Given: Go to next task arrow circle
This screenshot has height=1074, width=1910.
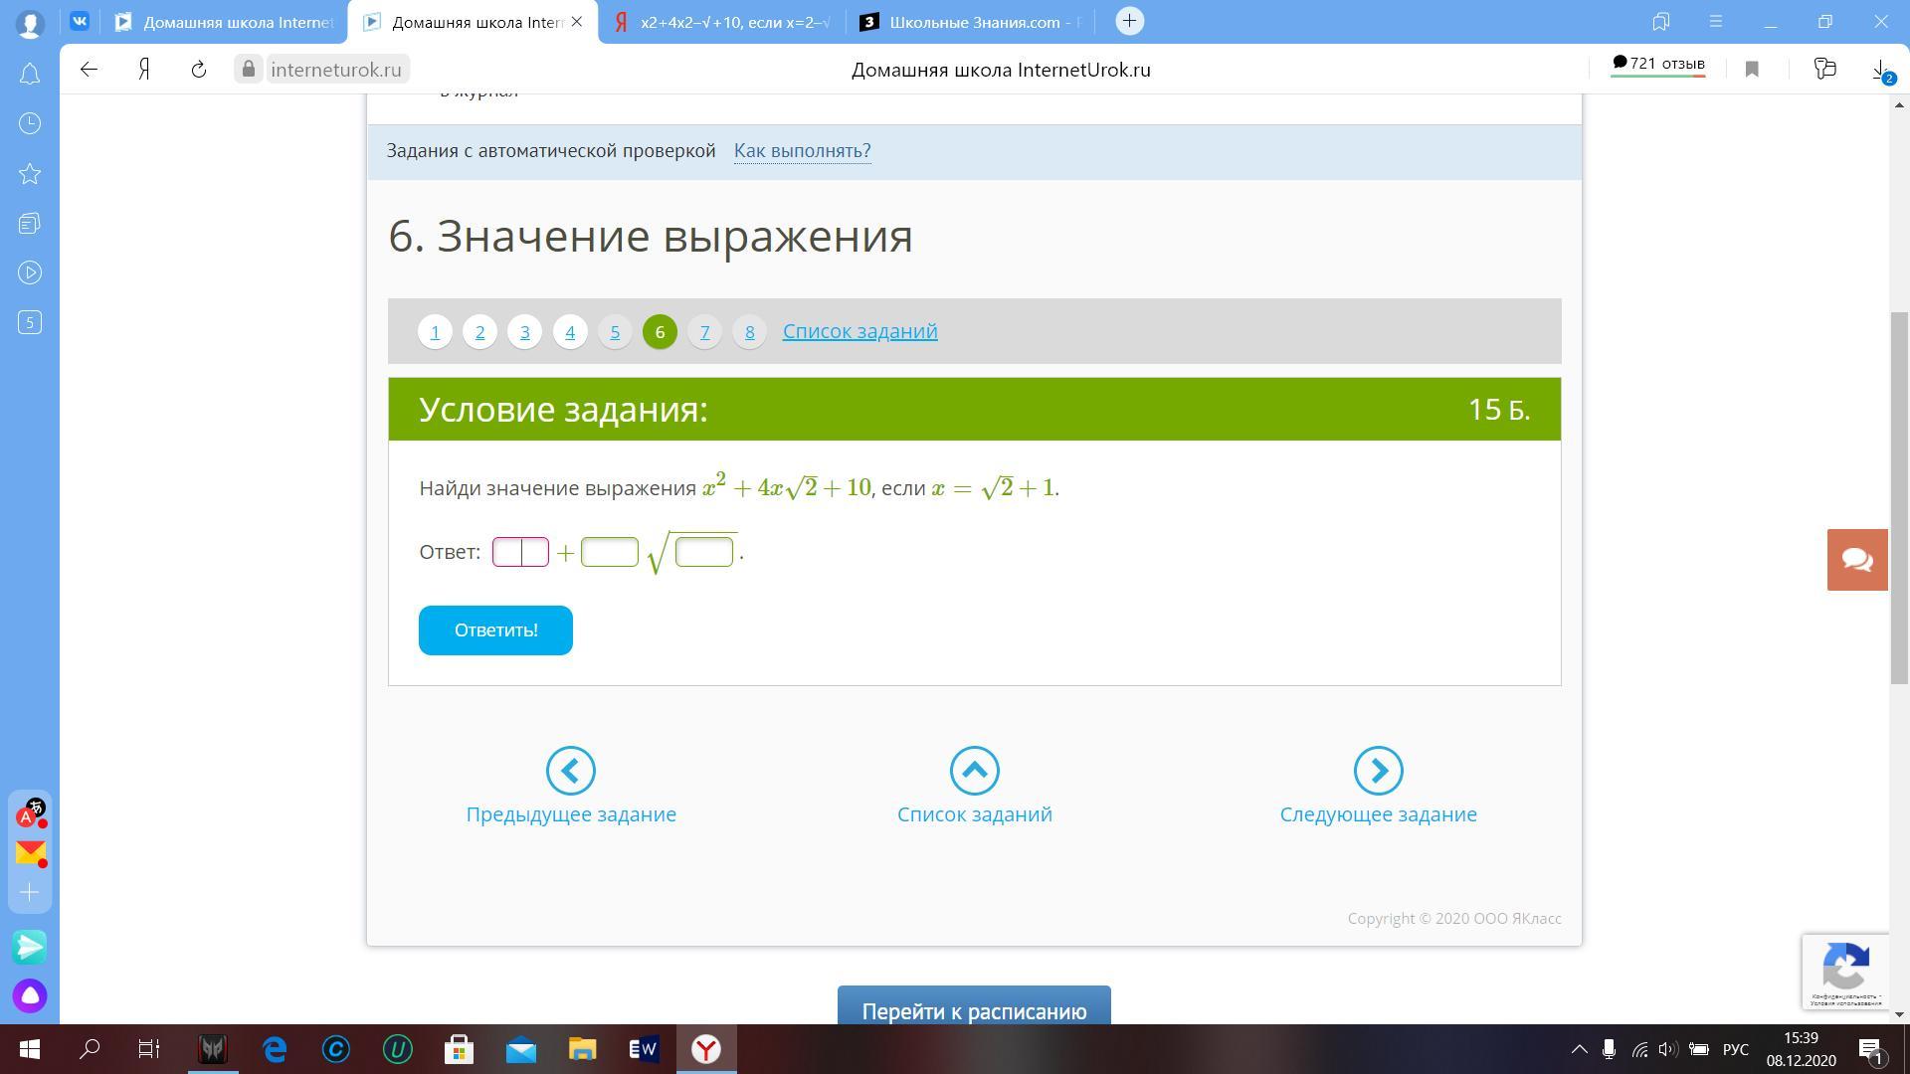Looking at the screenshot, I should (x=1378, y=771).
